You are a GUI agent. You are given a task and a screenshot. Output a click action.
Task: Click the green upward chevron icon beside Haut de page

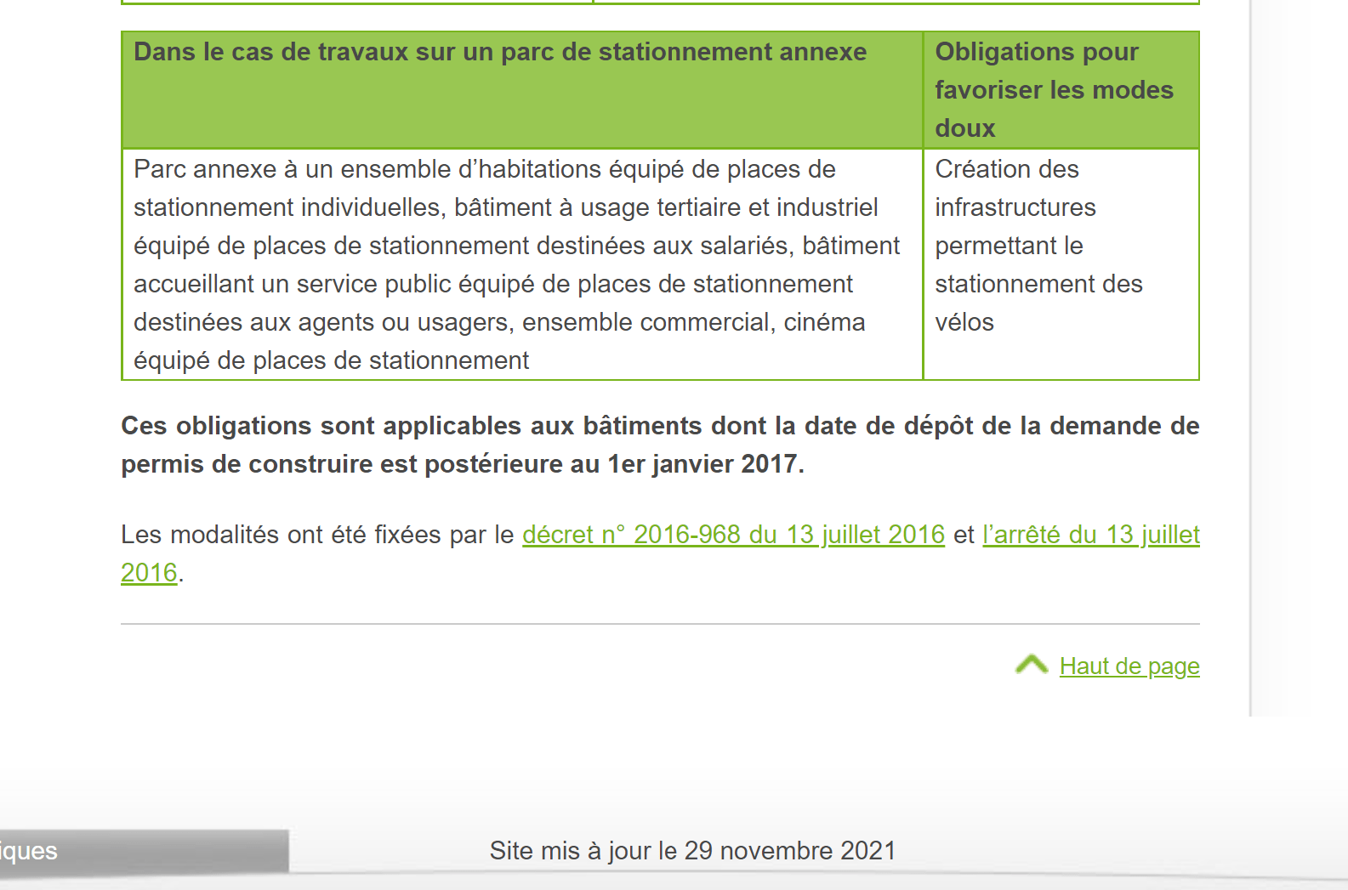click(x=1032, y=665)
